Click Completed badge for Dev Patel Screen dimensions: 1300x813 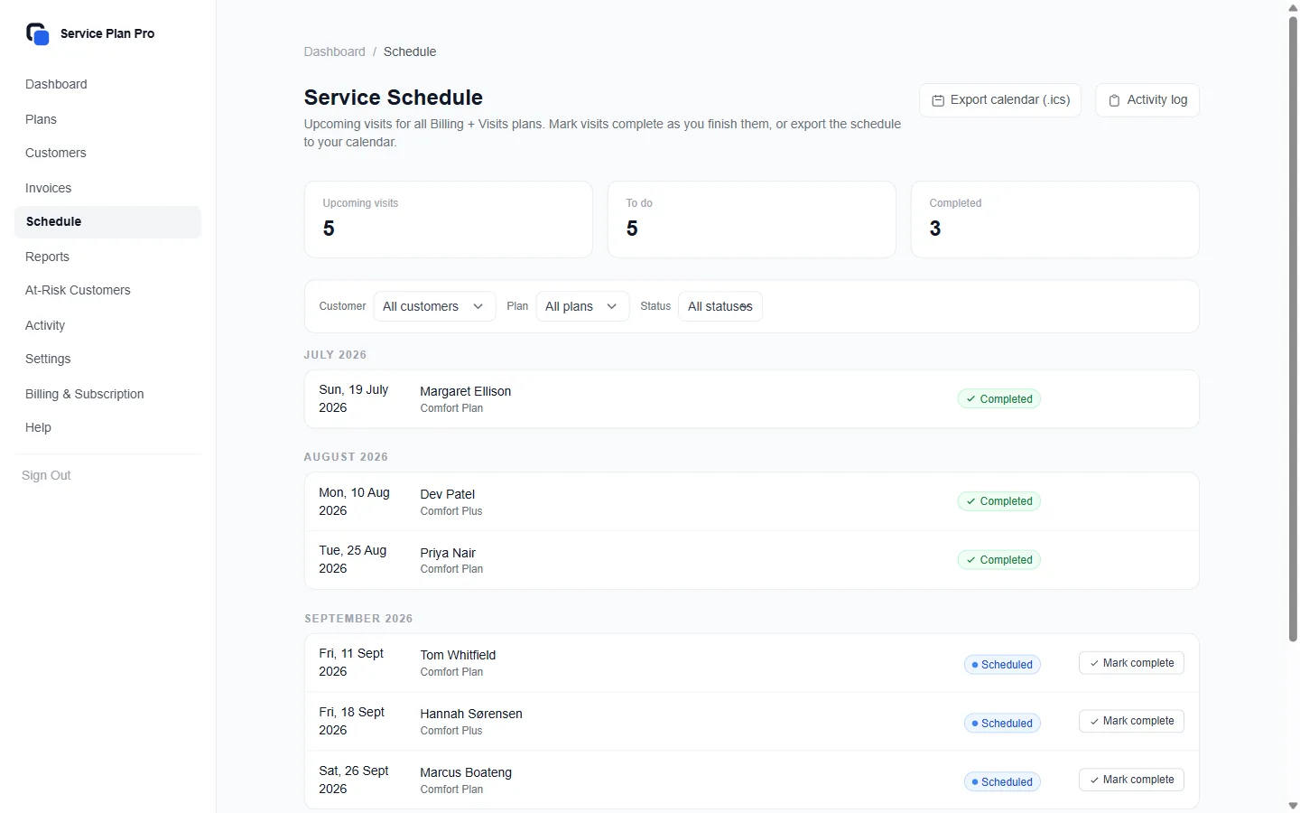pos(999,501)
